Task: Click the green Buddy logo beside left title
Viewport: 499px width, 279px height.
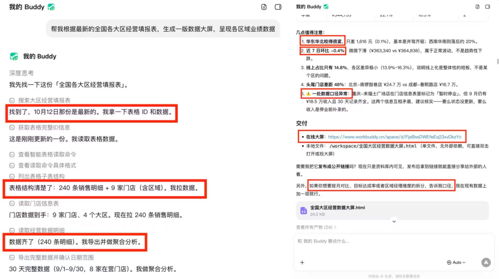Action: click(x=51, y=6)
